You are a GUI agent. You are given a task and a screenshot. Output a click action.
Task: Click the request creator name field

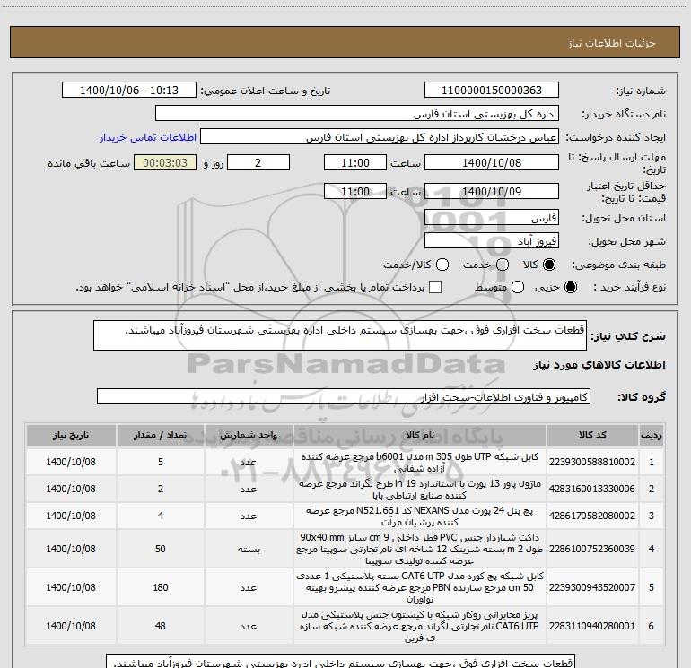[380, 137]
